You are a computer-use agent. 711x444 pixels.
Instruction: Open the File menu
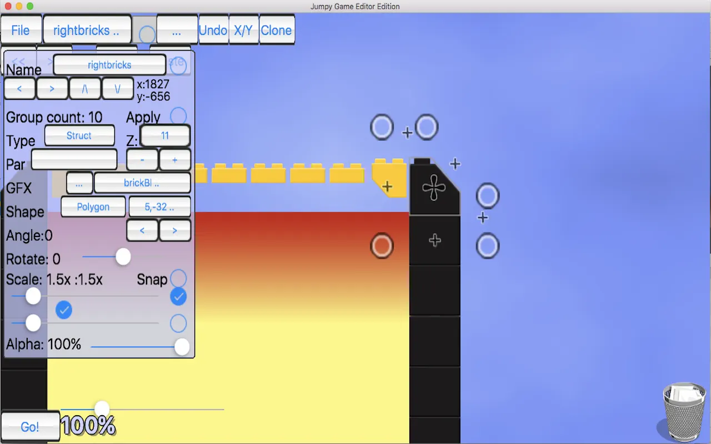click(x=21, y=30)
